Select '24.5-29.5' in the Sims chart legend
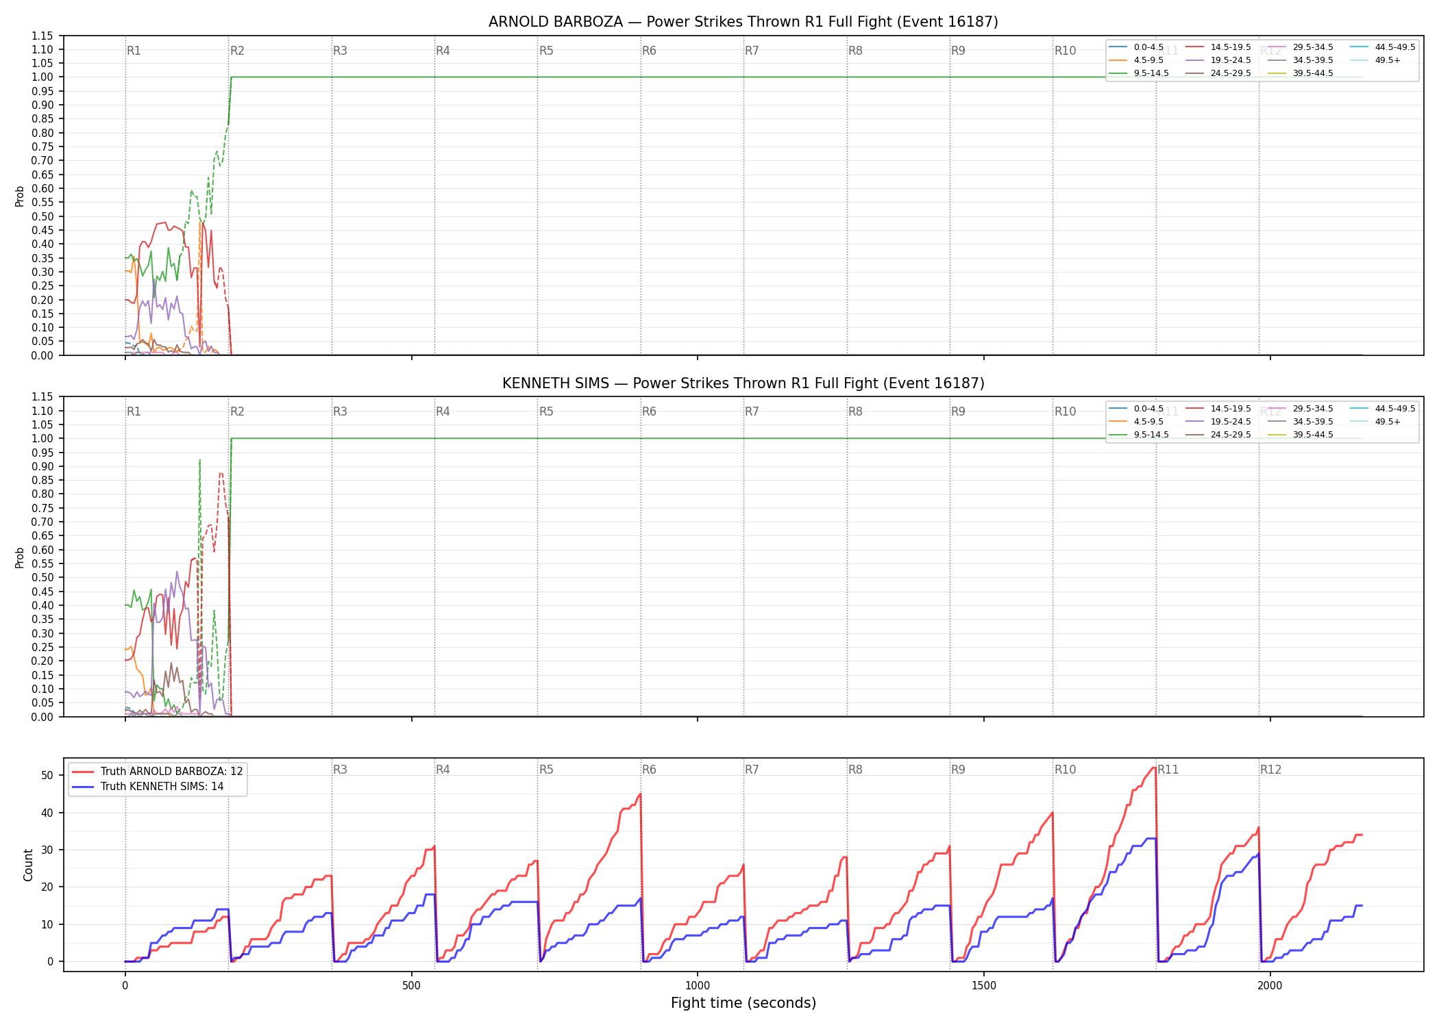Screen dimensions: 1439x1027 coord(1231,435)
